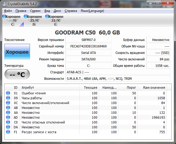Click the interface field Serial ATA
Image resolution: width=176 pixels, height=144 pixels.
89,53
